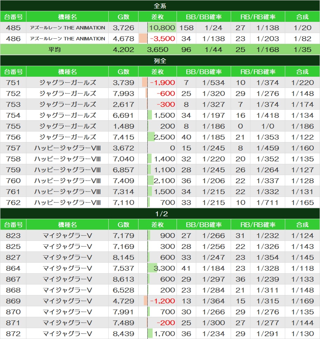Click machine number 825
This screenshot has width=320, height=339.
(13, 247)
